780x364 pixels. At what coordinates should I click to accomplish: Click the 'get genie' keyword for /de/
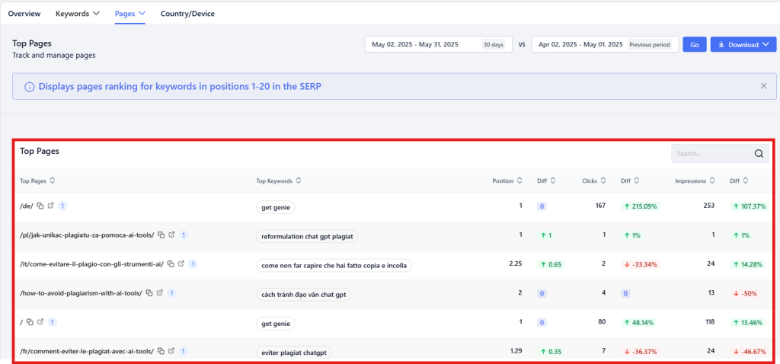tap(276, 206)
